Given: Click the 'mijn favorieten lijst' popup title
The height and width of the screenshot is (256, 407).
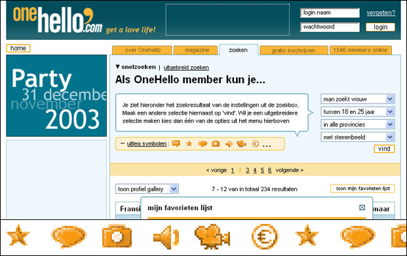Looking at the screenshot, I should 180,208.
